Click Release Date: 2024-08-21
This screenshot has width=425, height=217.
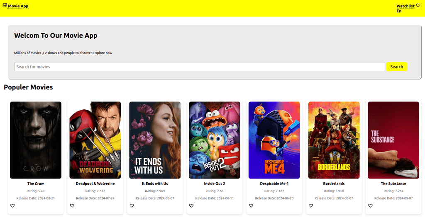pos(36,198)
